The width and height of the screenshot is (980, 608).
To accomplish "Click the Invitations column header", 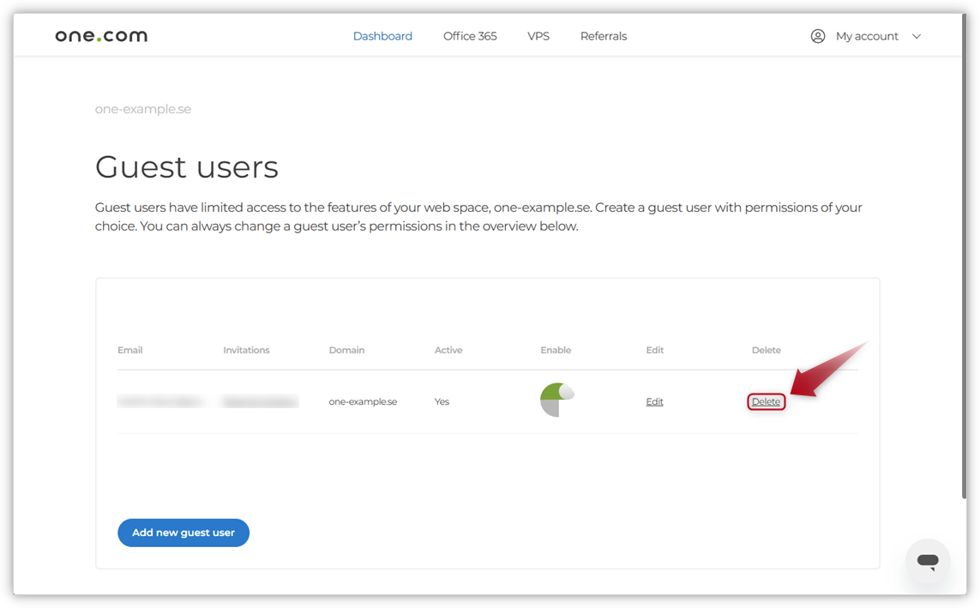I will (x=246, y=350).
